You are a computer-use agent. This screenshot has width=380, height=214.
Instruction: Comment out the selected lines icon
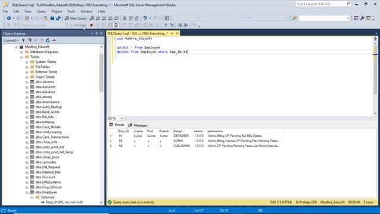(166, 25)
